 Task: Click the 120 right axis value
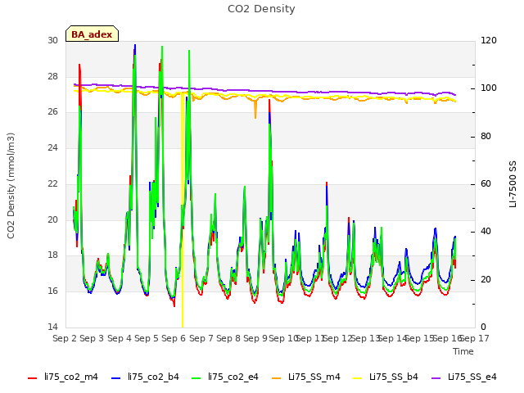click(x=489, y=40)
